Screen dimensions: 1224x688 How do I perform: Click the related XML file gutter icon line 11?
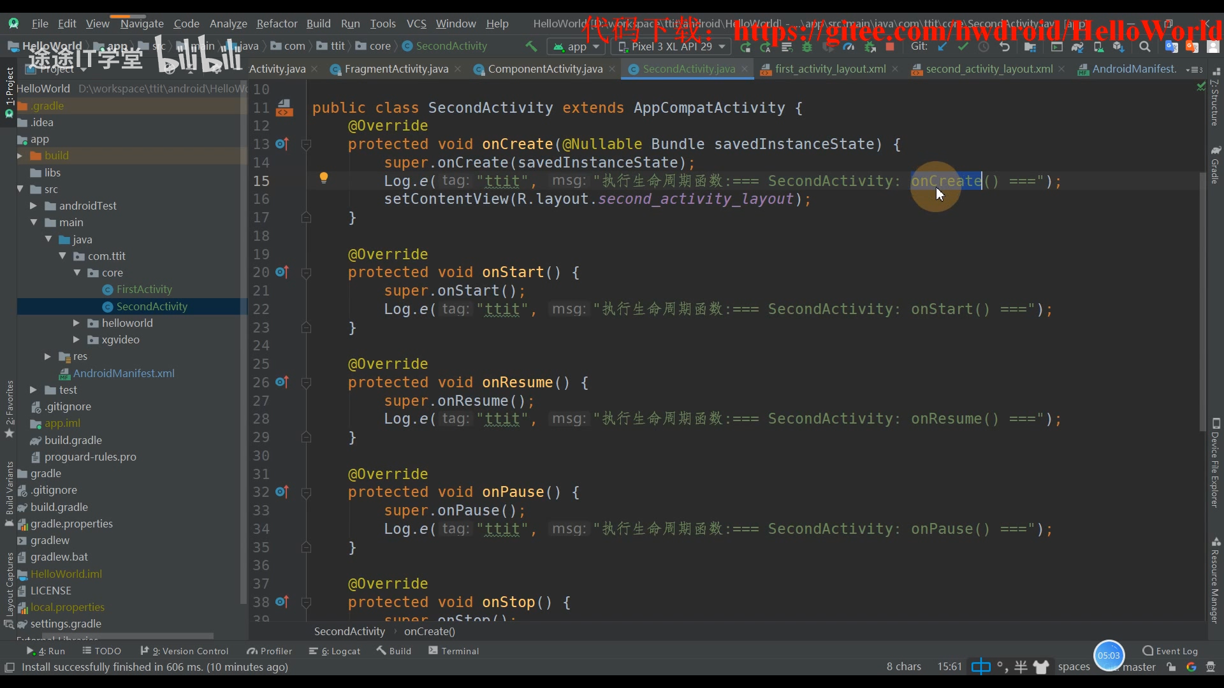(284, 108)
